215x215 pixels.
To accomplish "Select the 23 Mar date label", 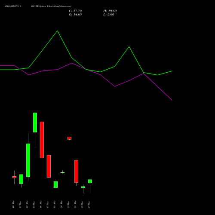I will (68, 204).
